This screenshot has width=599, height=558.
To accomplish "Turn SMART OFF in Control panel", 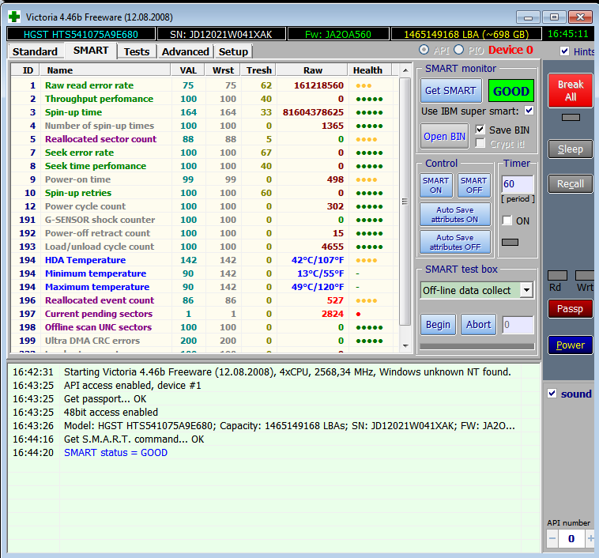I will 474,186.
